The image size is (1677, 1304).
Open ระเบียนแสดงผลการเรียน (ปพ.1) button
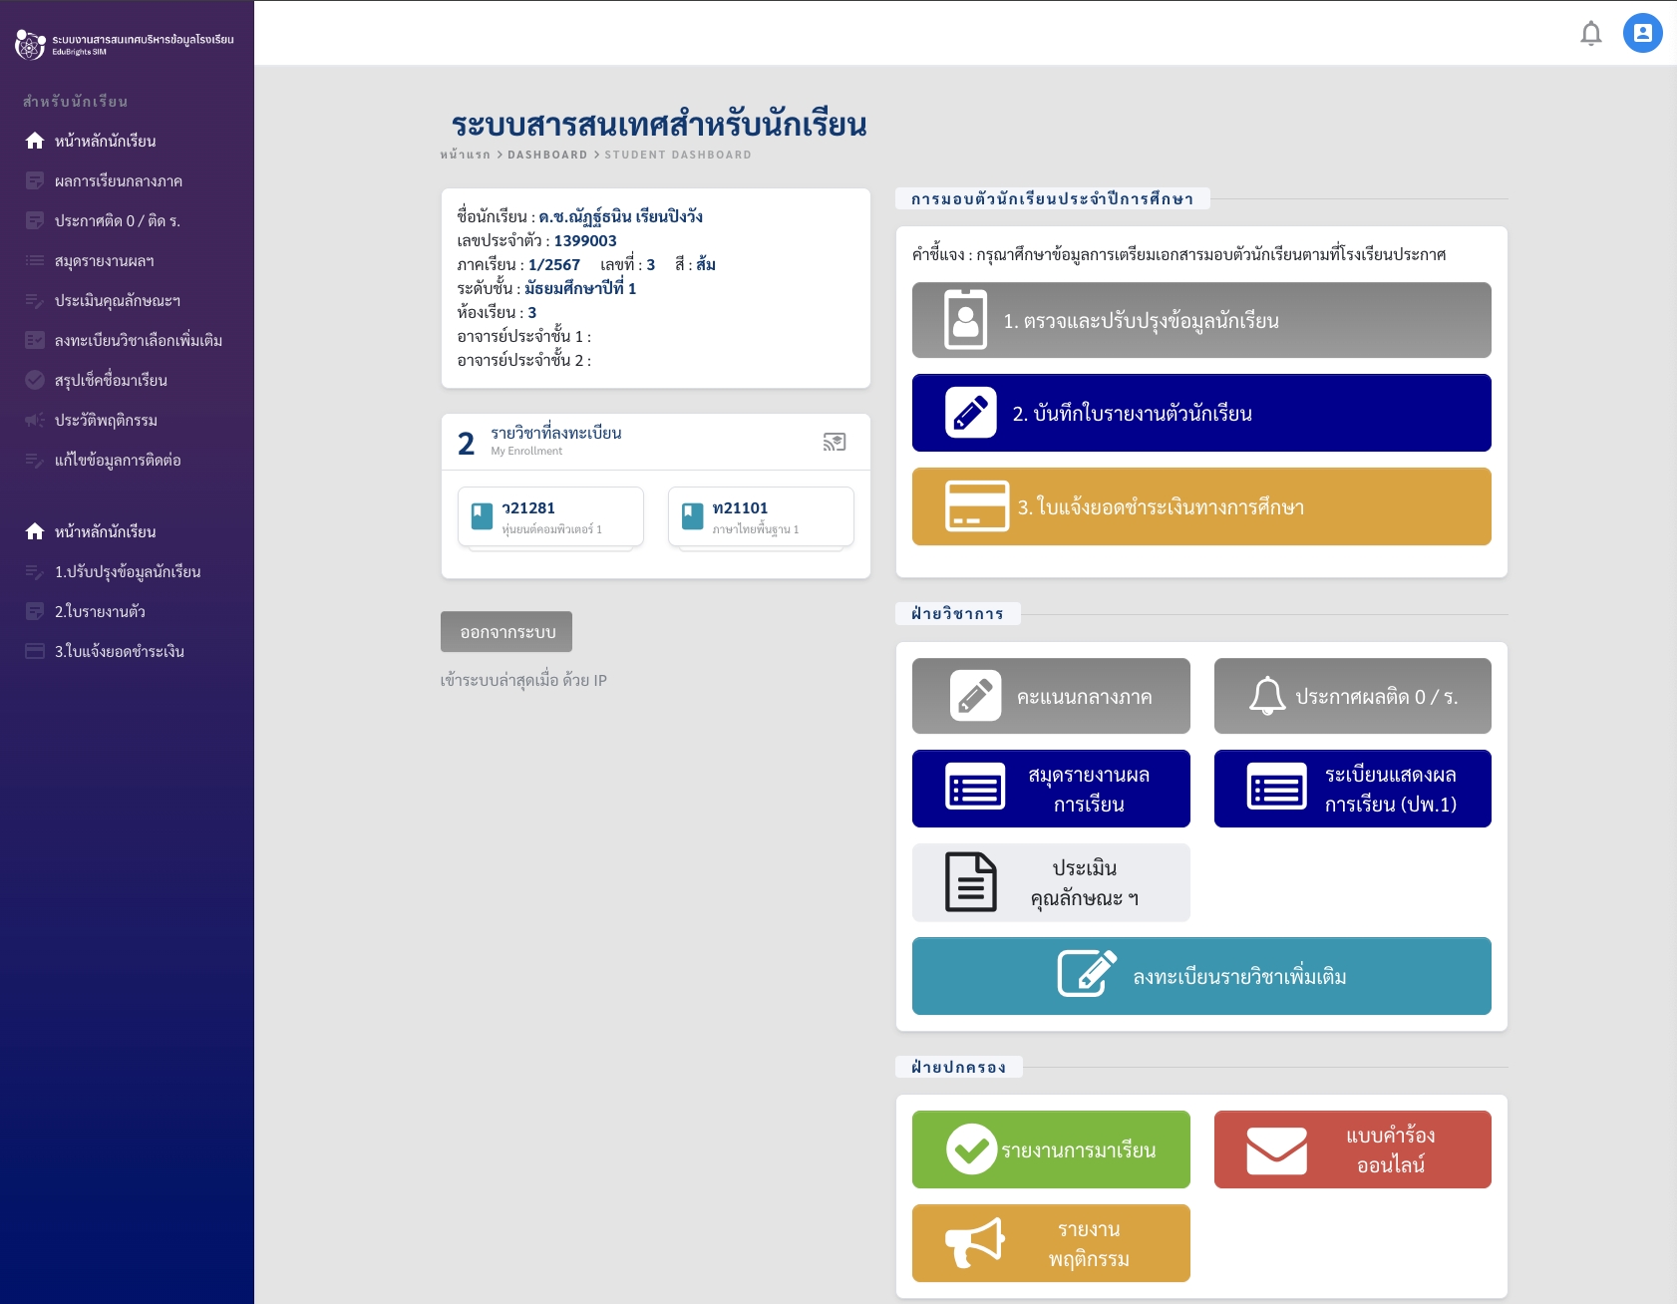pyautogui.click(x=1352, y=789)
